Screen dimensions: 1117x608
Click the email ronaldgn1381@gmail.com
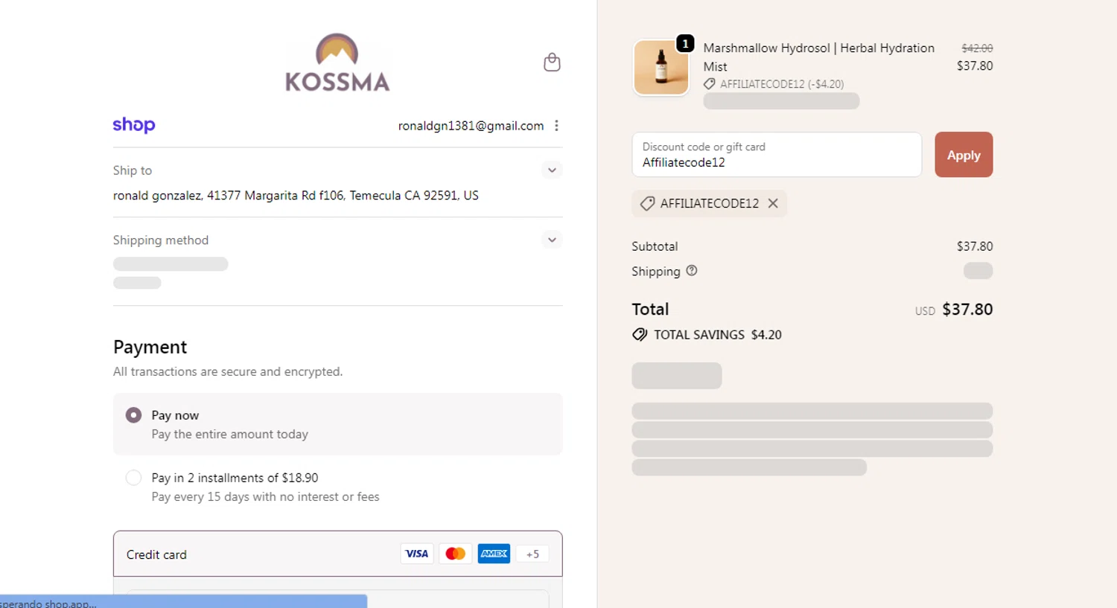coord(471,126)
